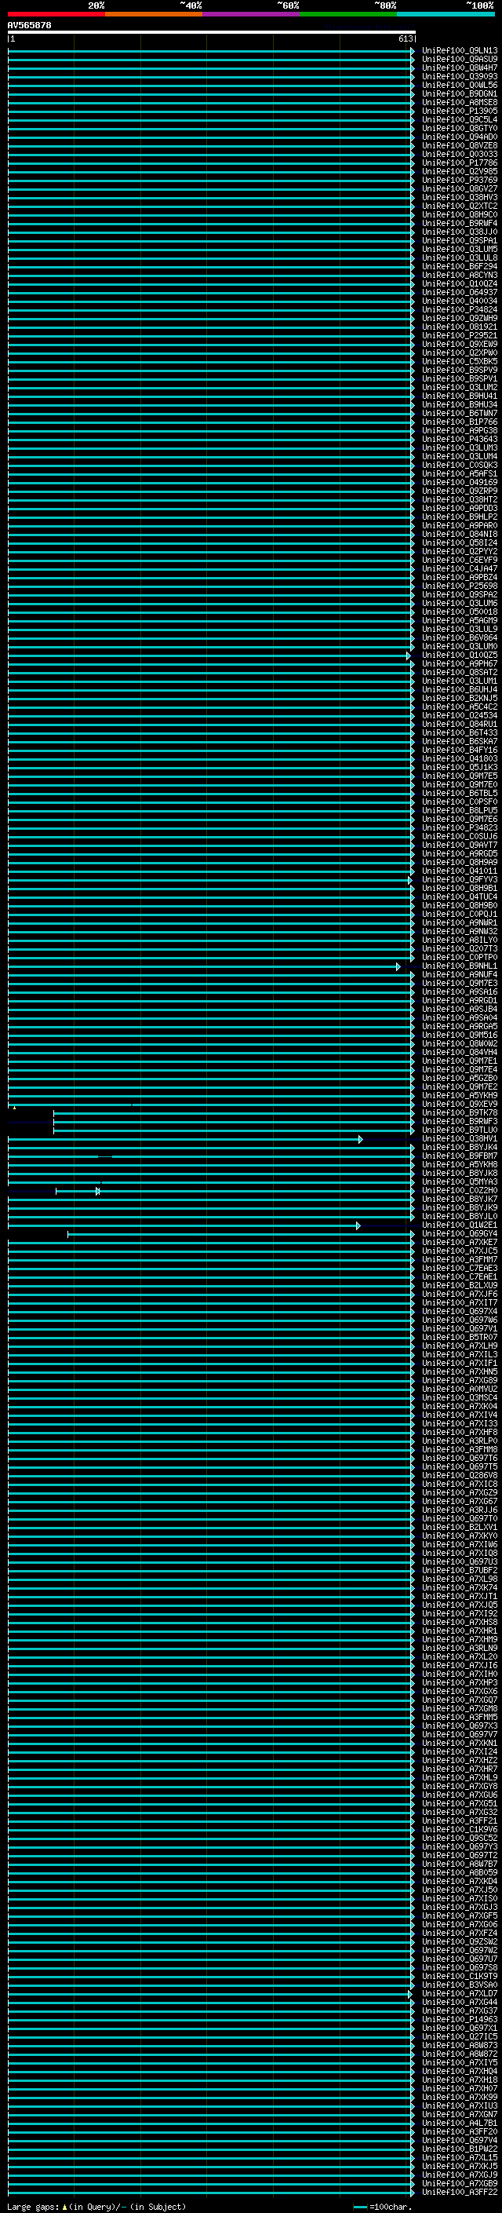Select hit UniRef100_Q9M516
502x2213 pixels.
coord(460,1035)
